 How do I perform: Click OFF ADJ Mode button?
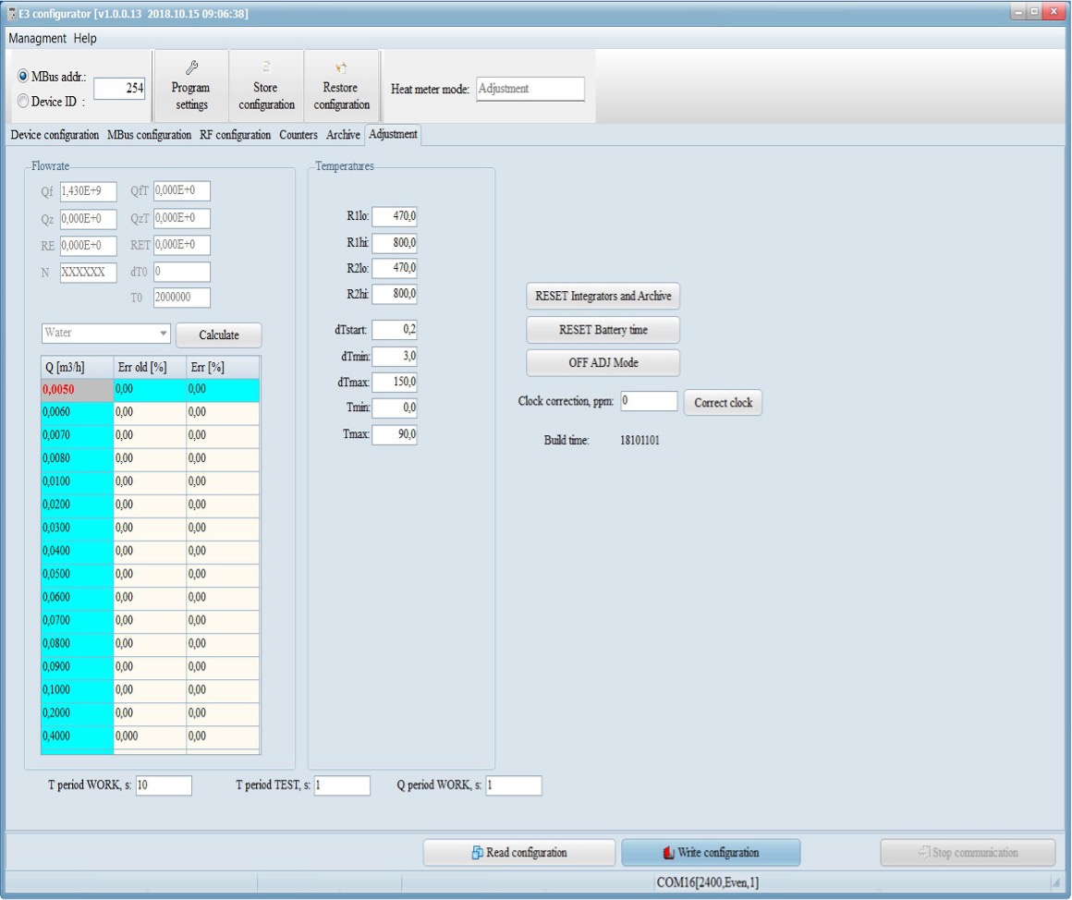click(603, 363)
